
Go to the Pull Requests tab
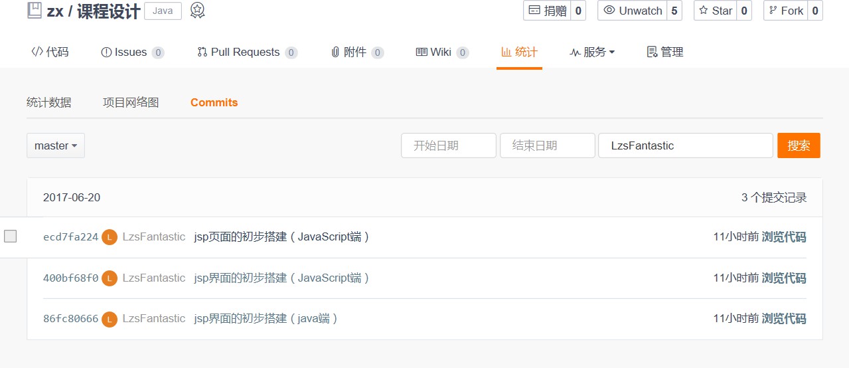click(247, 52)
